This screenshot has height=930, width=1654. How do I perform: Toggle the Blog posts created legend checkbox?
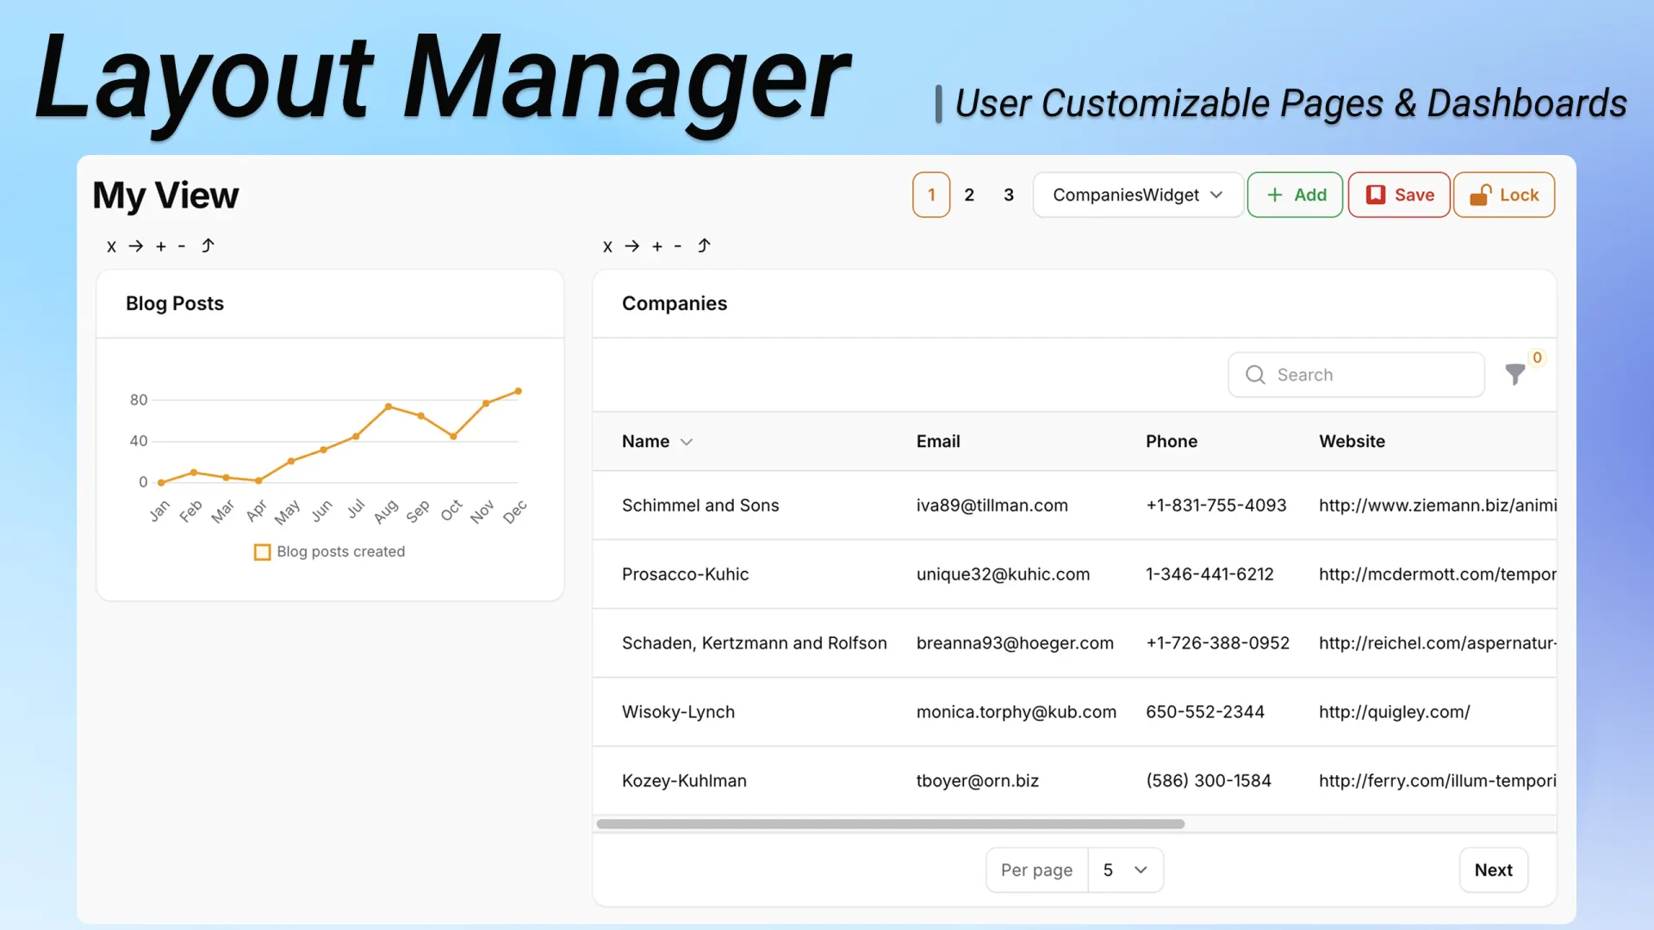[x=262, y=552]
